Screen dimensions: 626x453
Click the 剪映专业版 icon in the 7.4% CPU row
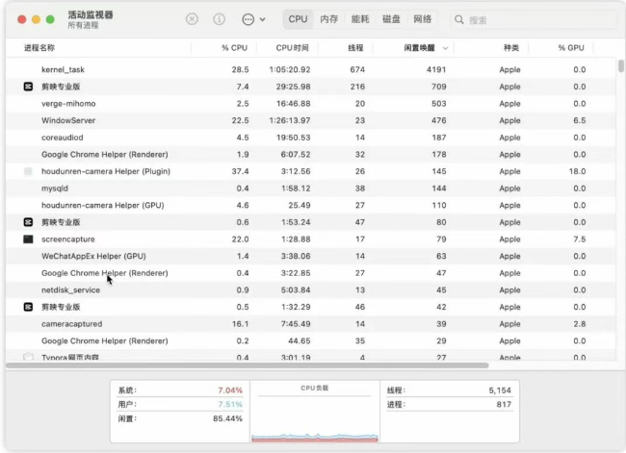click(28, 87)
